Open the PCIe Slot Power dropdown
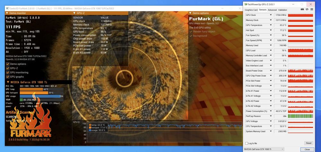The width and height of the screenshot is (321, 152). (x=271, y=81)
